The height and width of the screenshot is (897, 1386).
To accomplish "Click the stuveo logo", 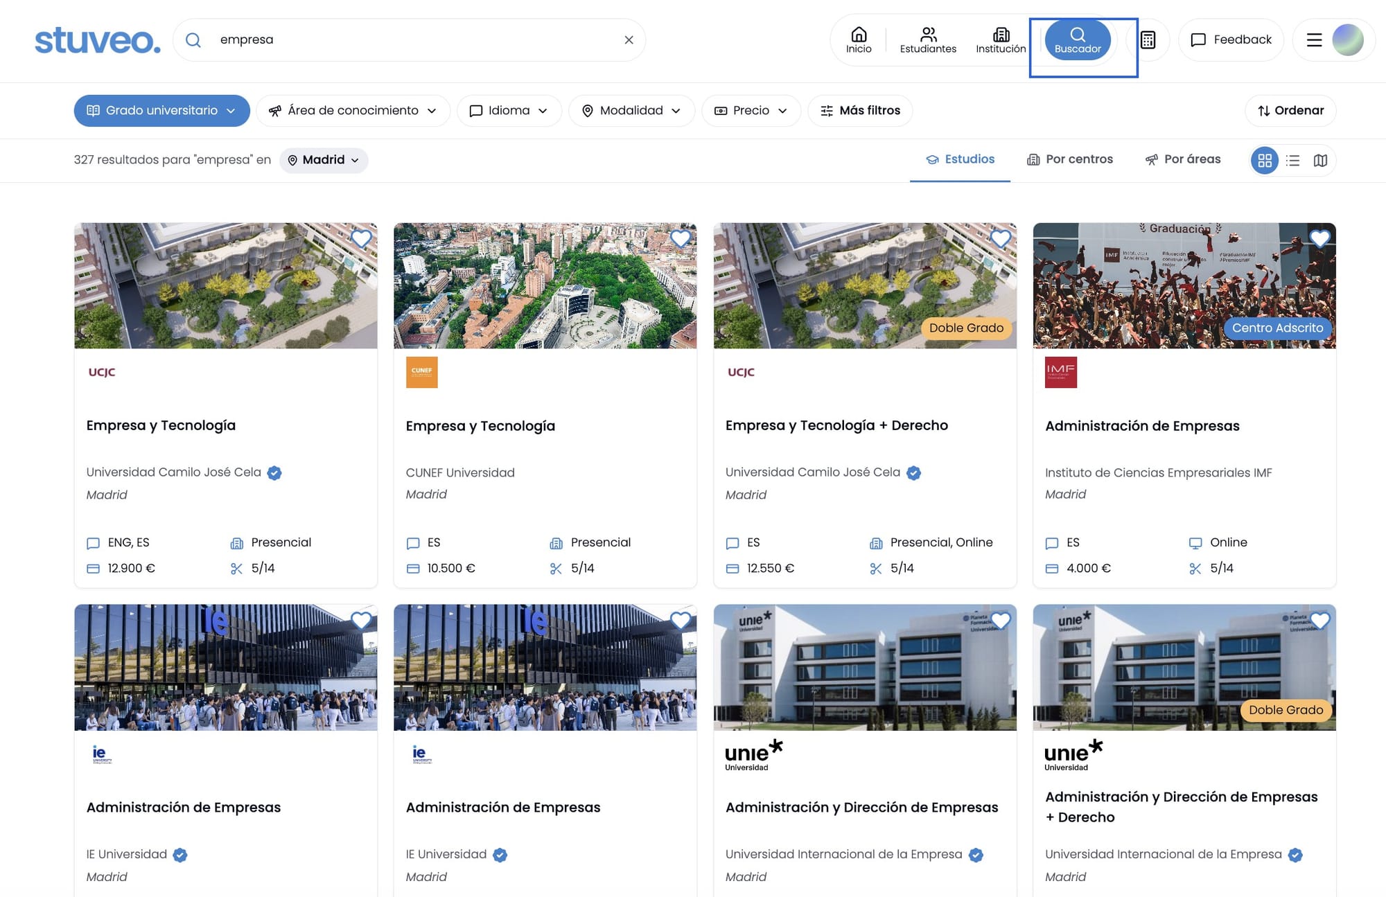I will point(98,40).
